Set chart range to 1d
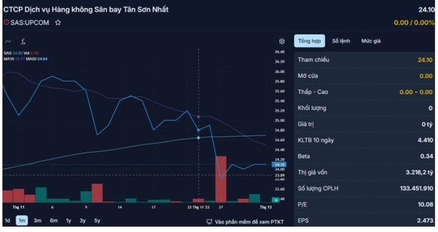 point(8,220)
